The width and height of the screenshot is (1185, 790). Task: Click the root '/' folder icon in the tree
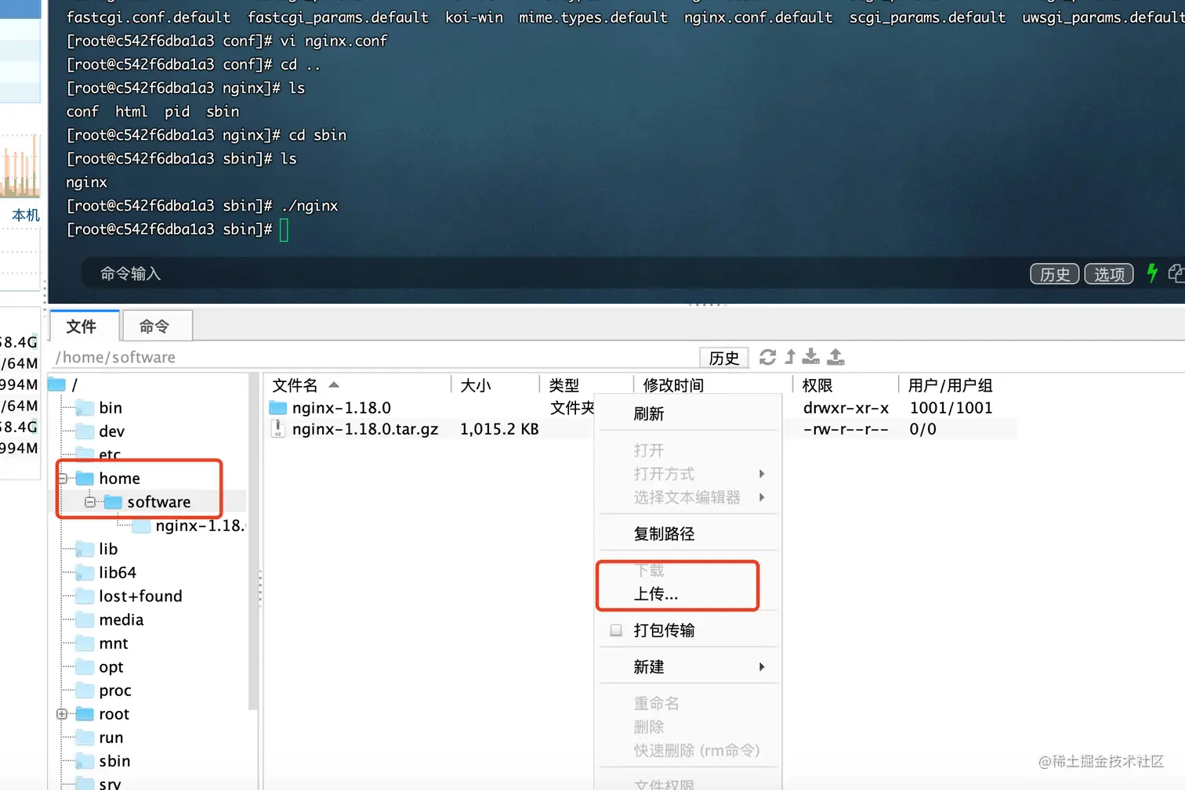click(x=56, y=384)
